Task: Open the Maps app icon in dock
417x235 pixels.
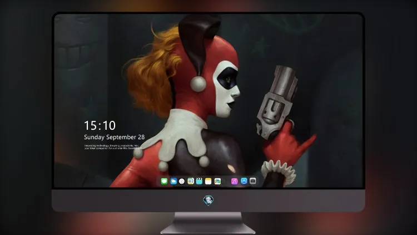Action: click(x=191, y=181)
